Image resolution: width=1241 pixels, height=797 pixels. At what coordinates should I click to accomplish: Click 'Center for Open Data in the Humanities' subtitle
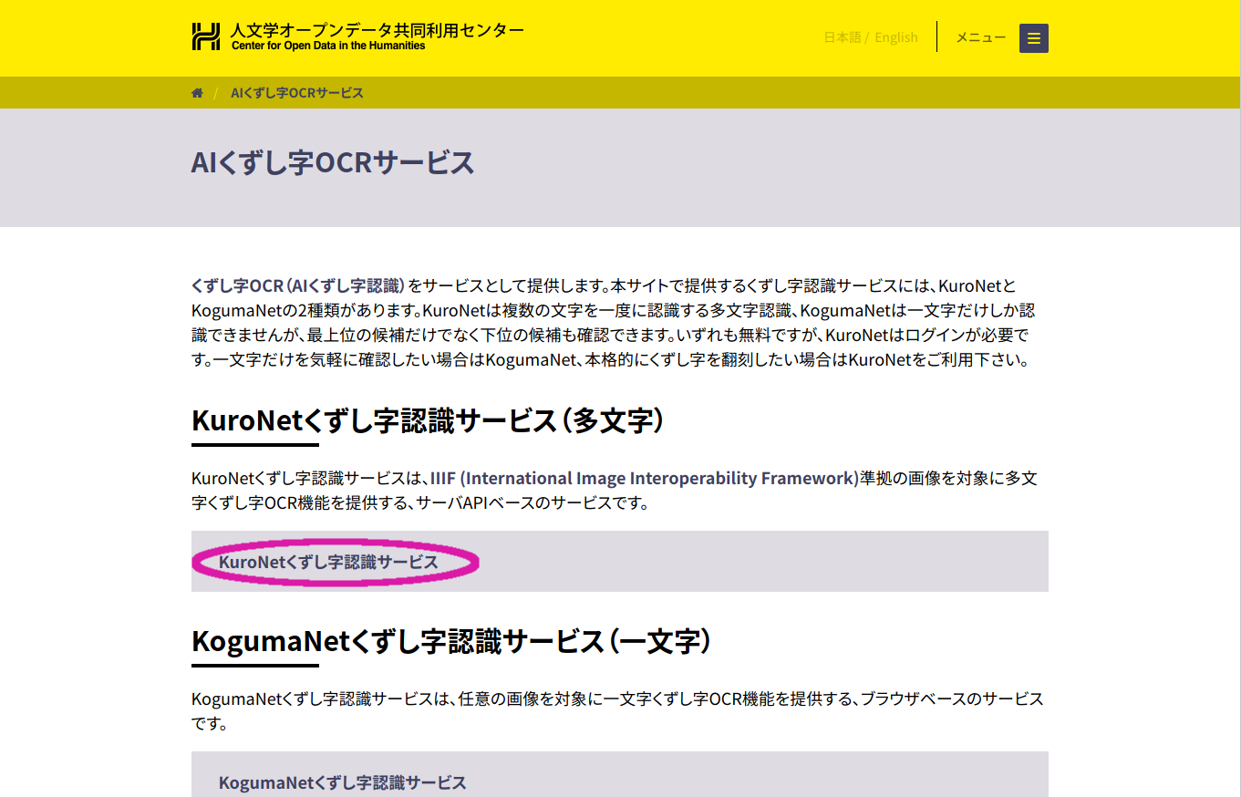point(328,46)
